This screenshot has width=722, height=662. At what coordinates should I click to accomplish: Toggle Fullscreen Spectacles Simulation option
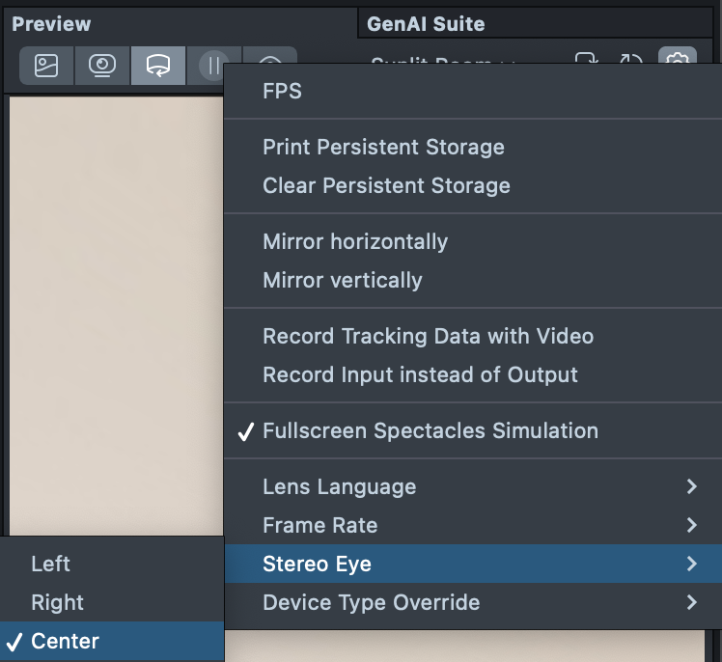click(x=430, y=431)
